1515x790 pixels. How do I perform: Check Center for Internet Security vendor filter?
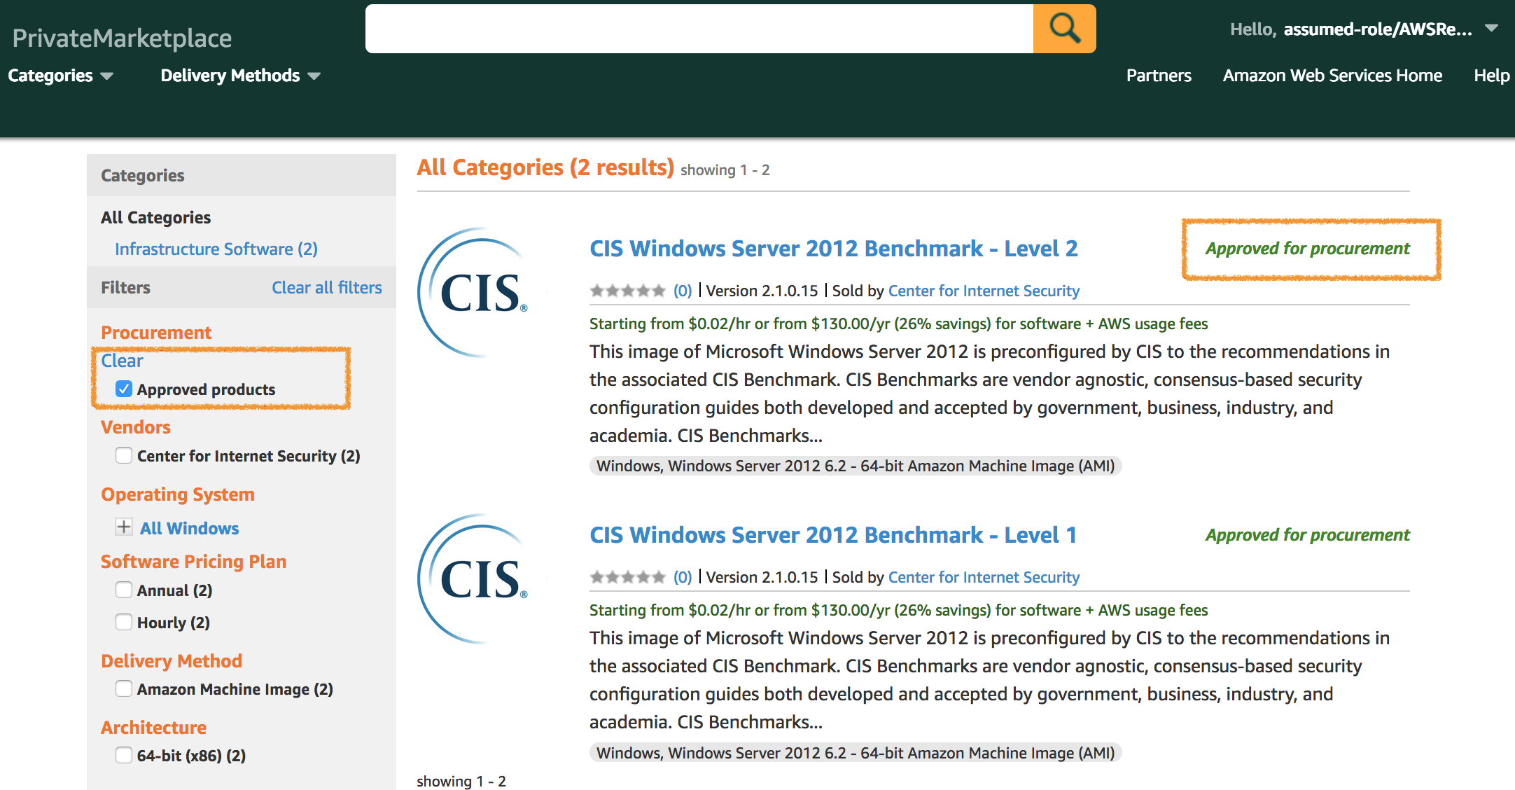pyautogui.click(x=124, y=456)
